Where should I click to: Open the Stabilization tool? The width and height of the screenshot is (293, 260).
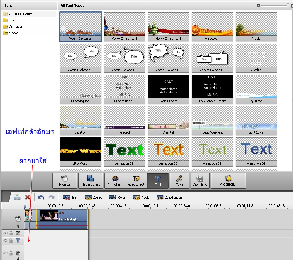[x=169, y=197]
